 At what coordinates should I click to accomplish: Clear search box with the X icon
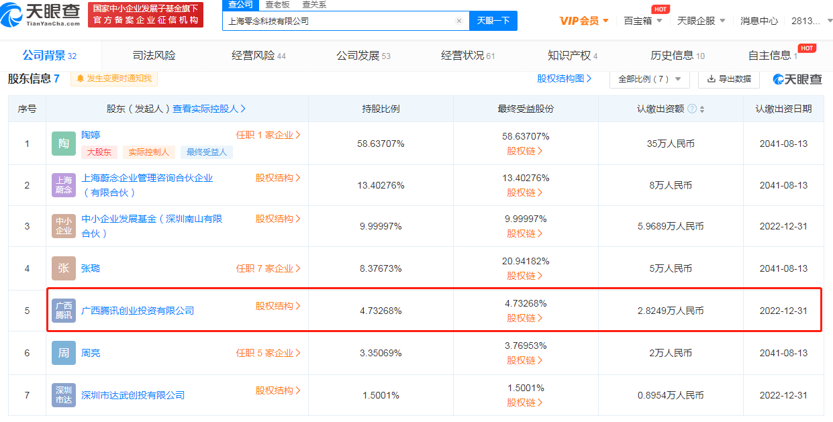[x=459, y=21]
